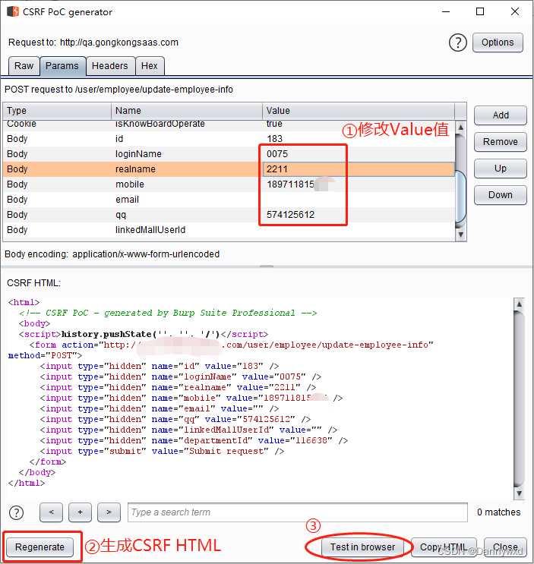The width and height of the screenshot is (534, 564).
Task: Select the loginName value 0075
Action: 277,154
